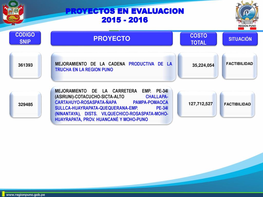The image size is (263, 197).
Task: Select the PROYECTO header box
Action: coord(112,38)
